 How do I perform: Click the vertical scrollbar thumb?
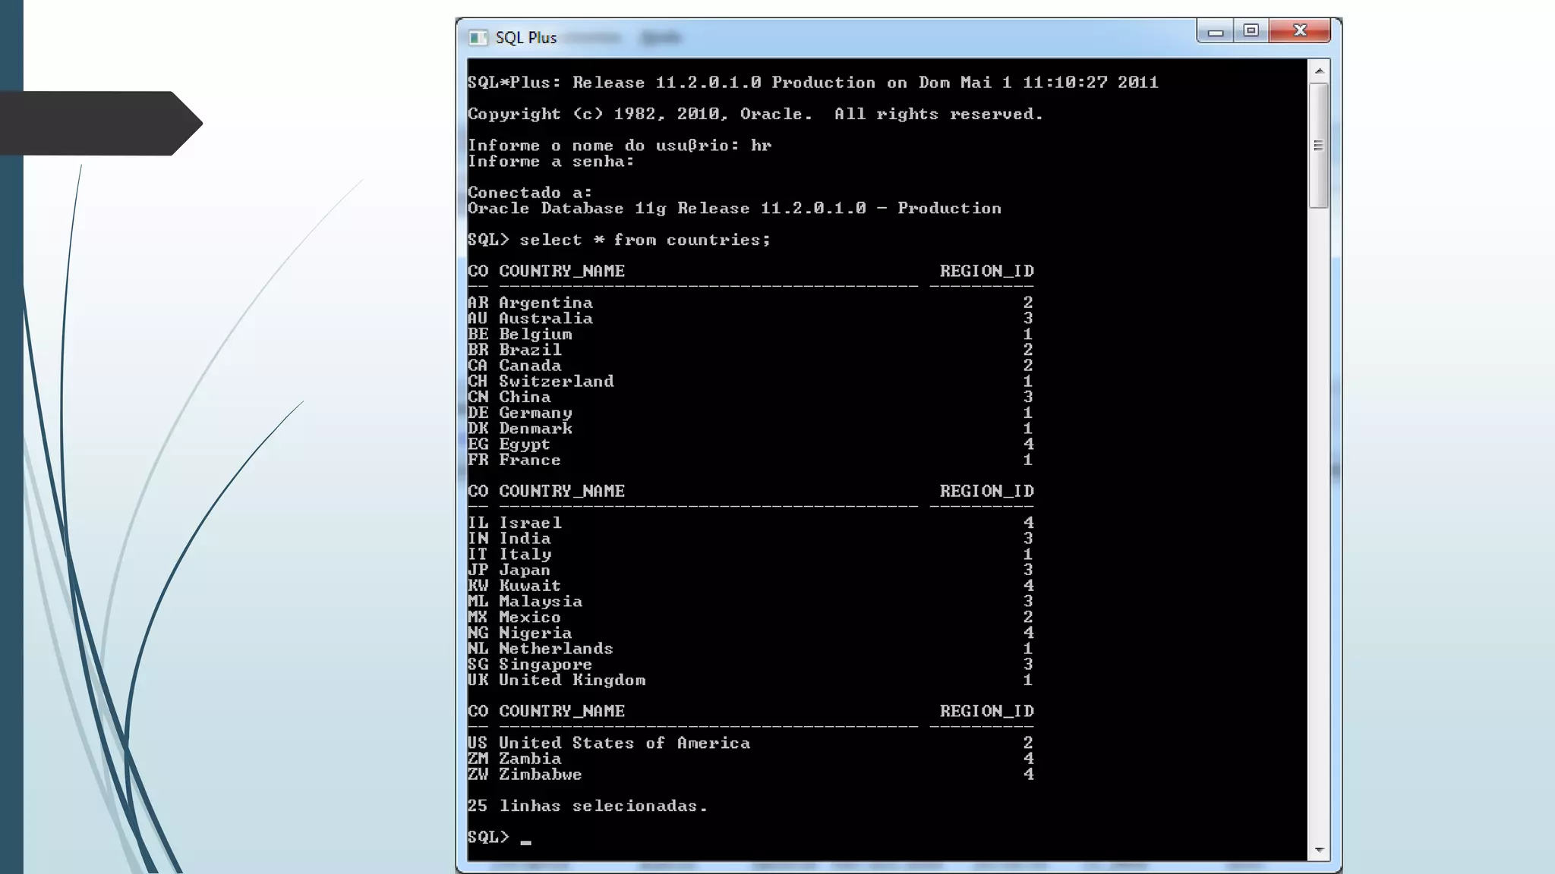click(1319, 145)
